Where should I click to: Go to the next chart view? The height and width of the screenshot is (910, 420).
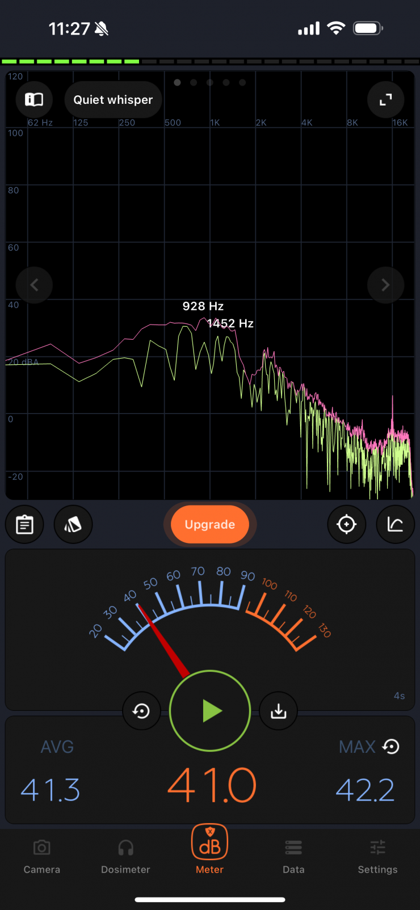pos(385,285)
